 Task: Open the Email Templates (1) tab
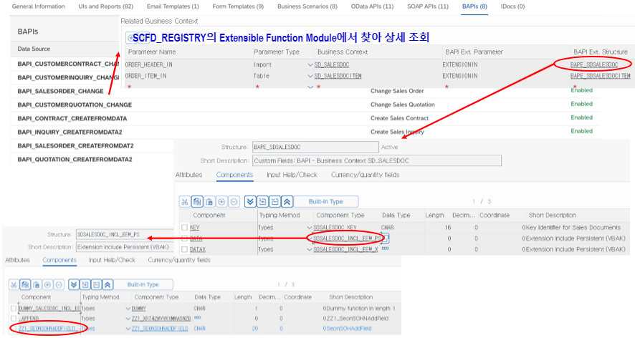(x=173, y=6)
